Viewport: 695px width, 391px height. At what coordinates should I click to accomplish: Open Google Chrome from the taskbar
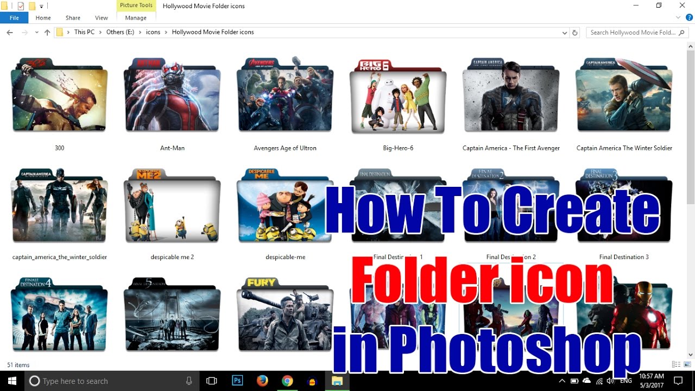pos(287,381)
